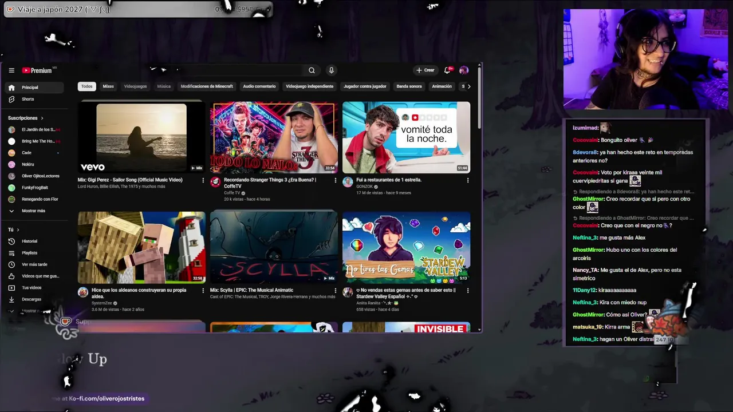Open Minecraft villagers video thumbnail
Image resolution: width=733 pixels, height=412 pixels.
pyautogui.click(x=141, y=248)
